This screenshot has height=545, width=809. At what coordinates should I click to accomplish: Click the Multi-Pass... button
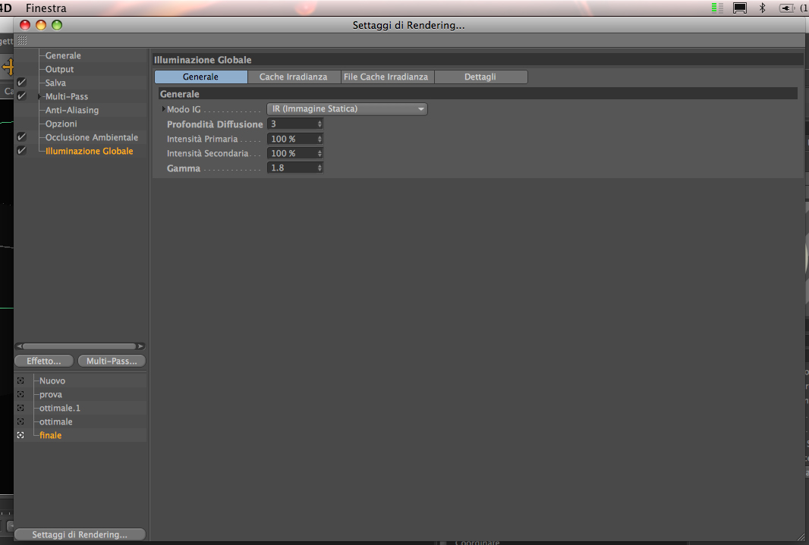pos(112,361)
